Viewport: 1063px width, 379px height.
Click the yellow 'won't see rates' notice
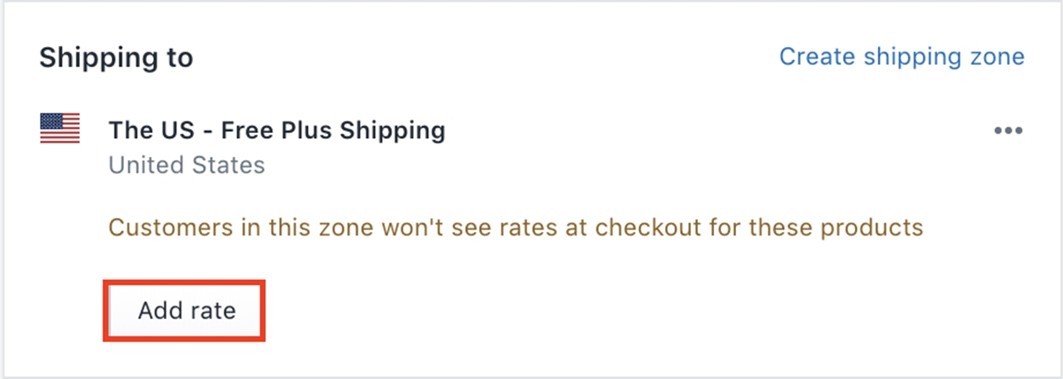[x=516, y=228]
